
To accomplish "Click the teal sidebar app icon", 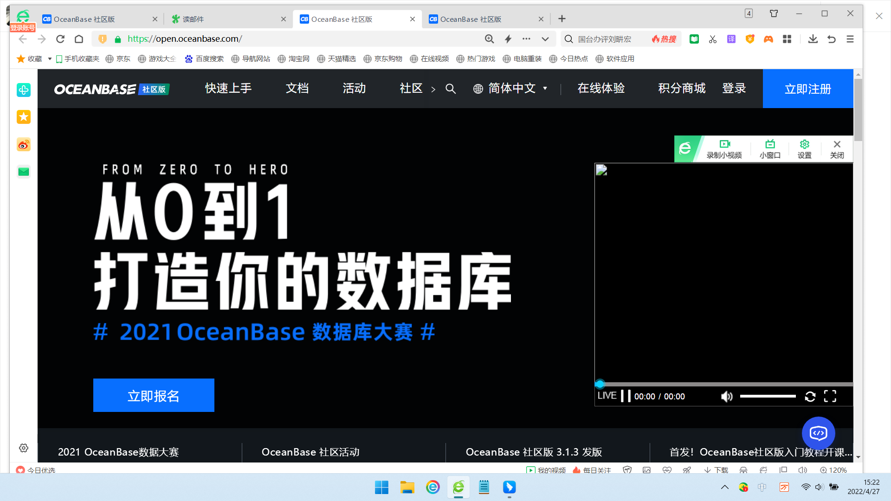I will [x=24, y=90].
